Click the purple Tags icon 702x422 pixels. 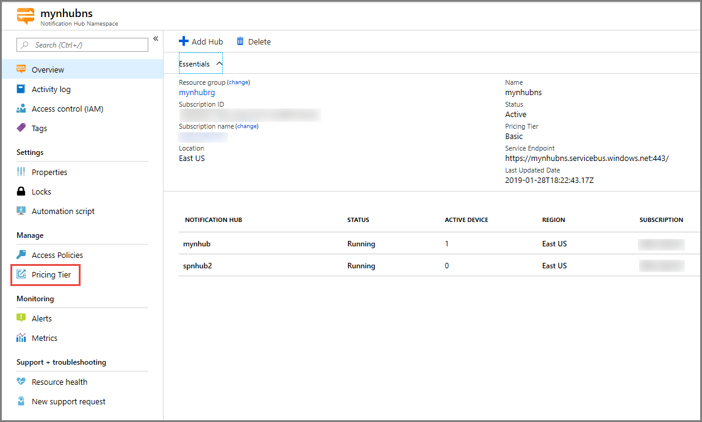21,128
